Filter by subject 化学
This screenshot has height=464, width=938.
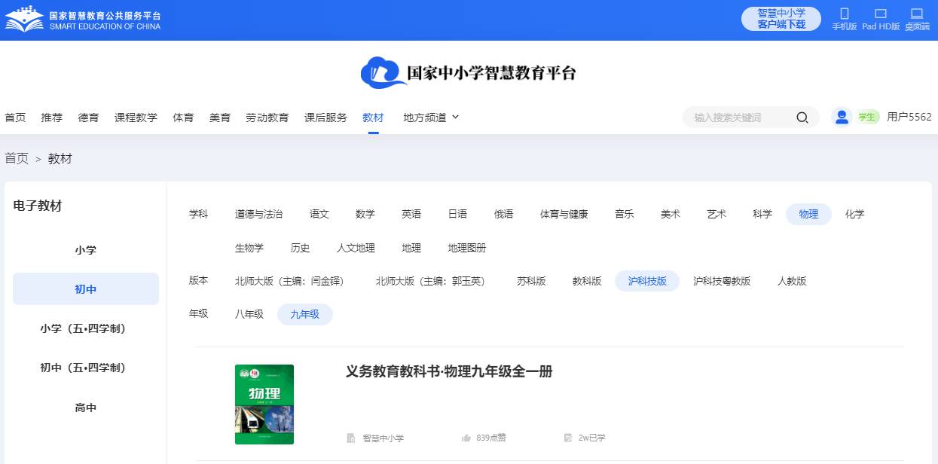tap(855, 214)
